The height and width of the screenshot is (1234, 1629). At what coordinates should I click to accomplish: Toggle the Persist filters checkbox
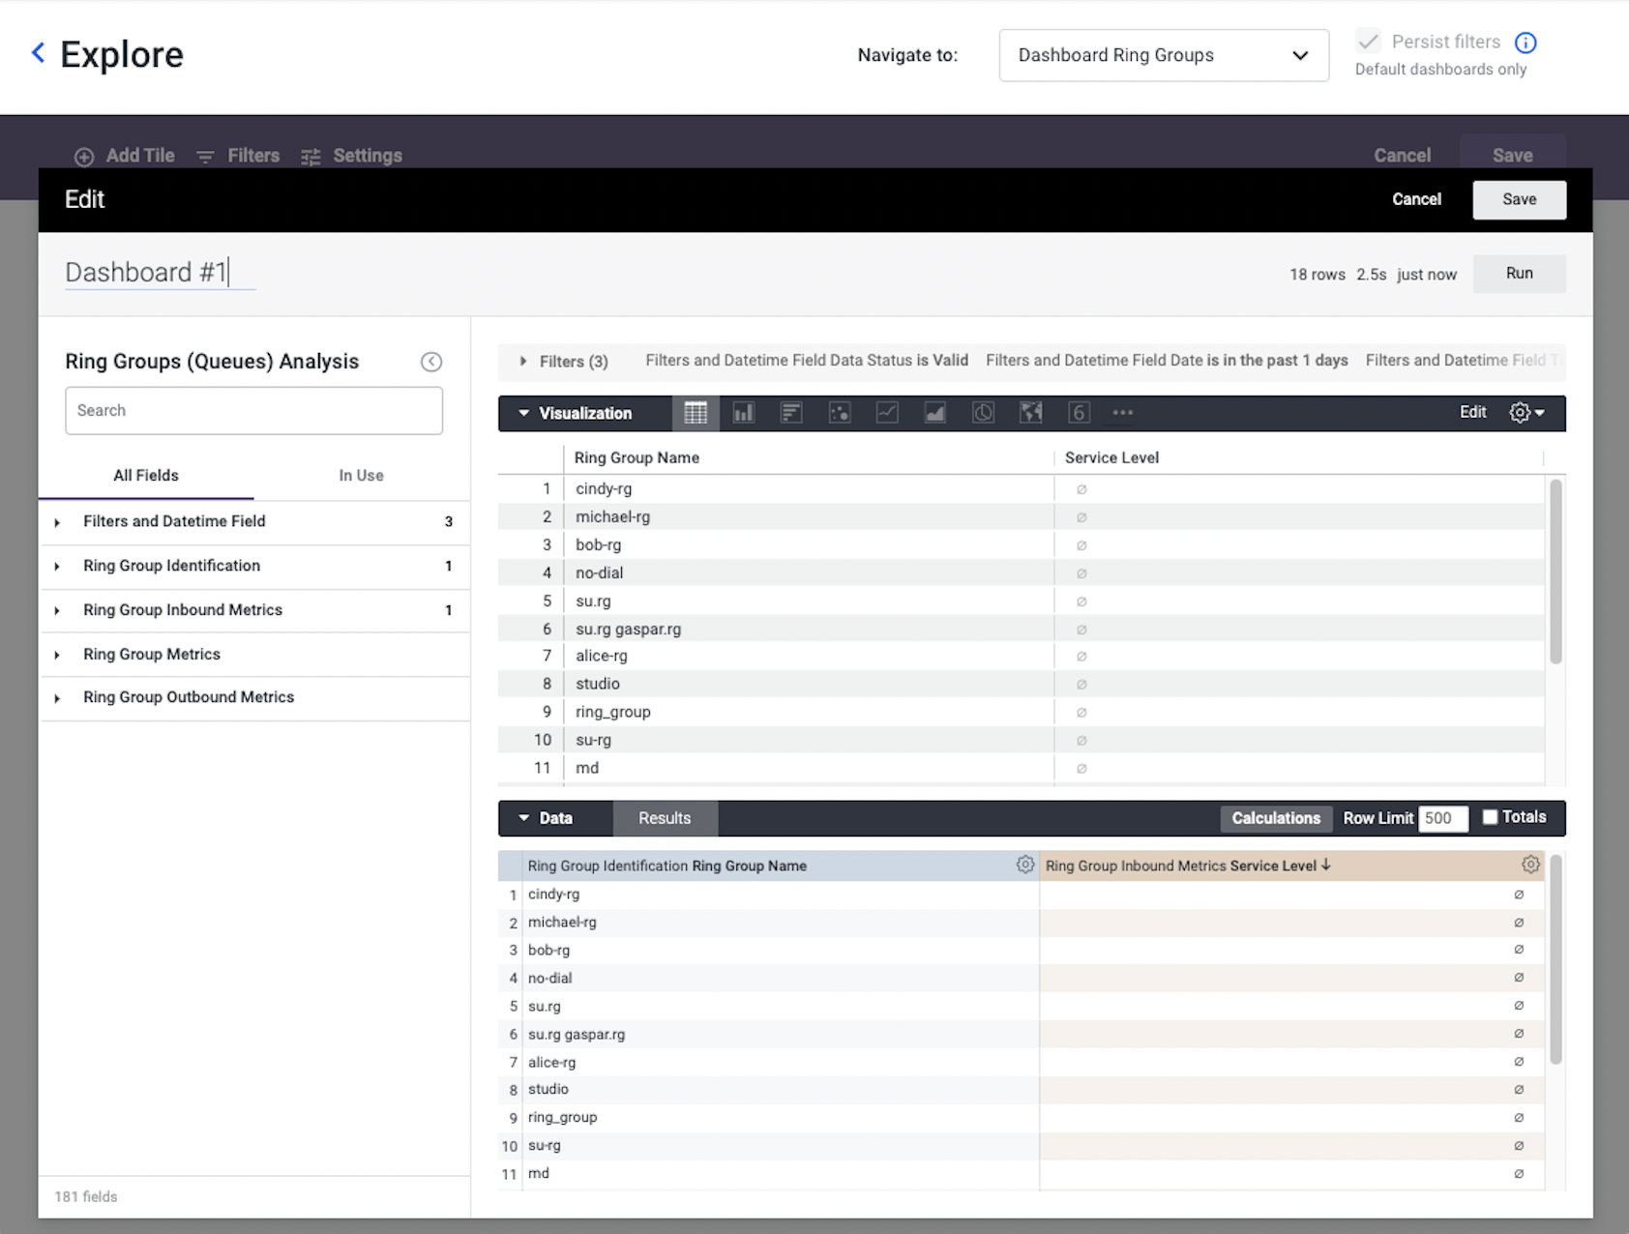(x=1368, y=42)
